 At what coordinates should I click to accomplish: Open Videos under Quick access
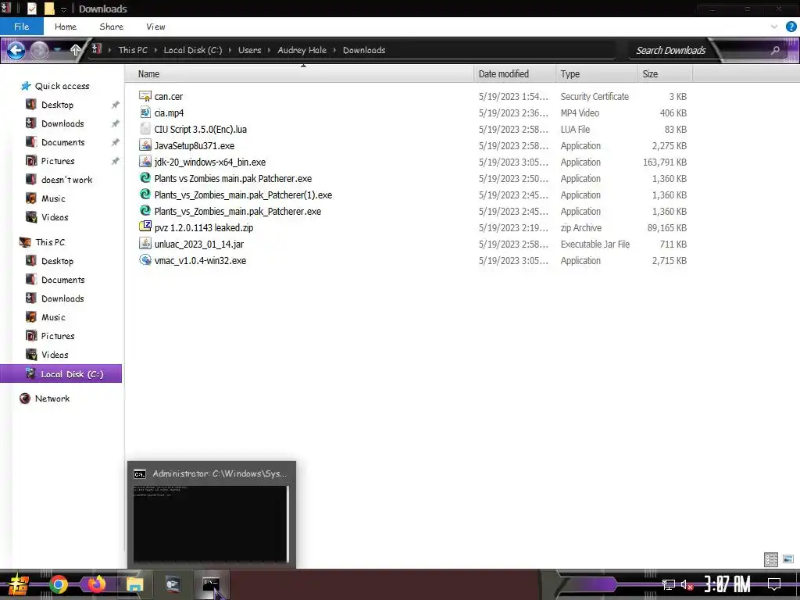click(55, 217)
